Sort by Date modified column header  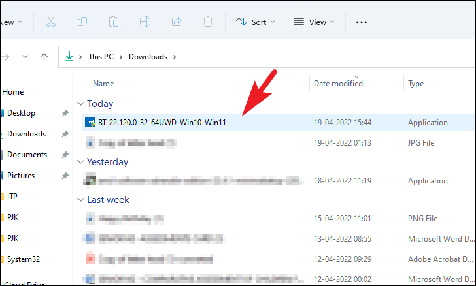point(338,84)
